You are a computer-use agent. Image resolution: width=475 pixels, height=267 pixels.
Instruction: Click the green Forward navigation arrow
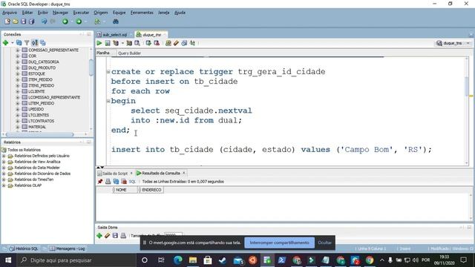[x=79, y=22]
